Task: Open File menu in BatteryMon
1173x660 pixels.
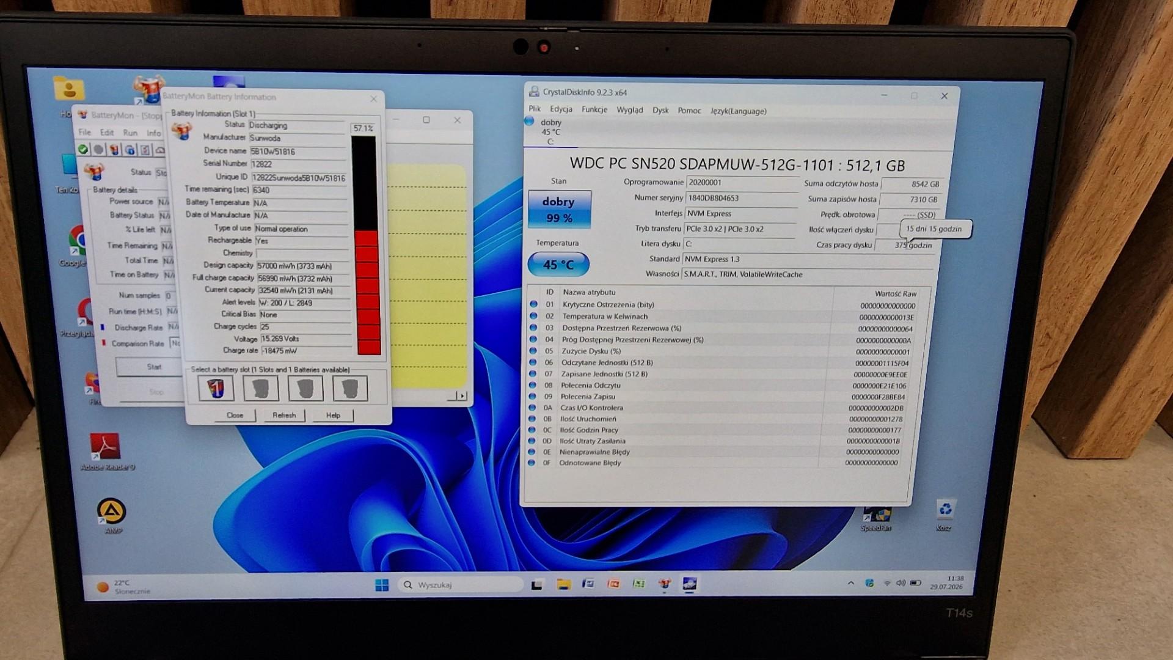Action: (84, 132)
